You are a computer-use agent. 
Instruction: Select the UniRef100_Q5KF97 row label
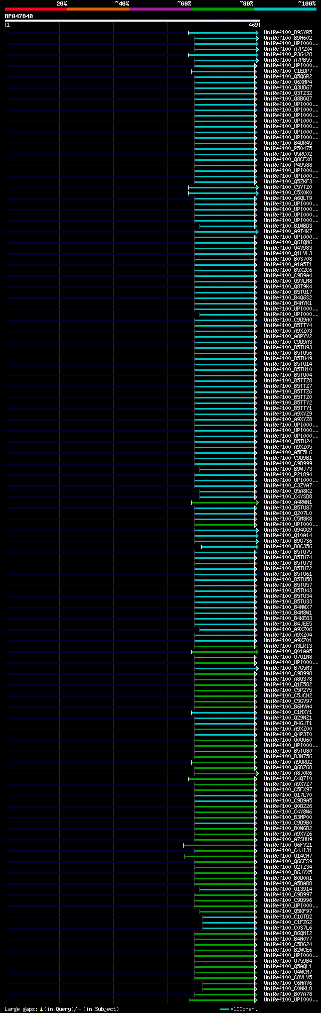[x=288, y=911]
